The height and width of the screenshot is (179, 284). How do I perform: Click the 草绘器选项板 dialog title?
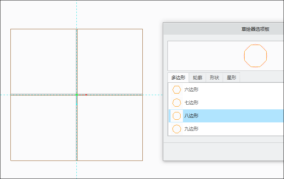(255, 29)
